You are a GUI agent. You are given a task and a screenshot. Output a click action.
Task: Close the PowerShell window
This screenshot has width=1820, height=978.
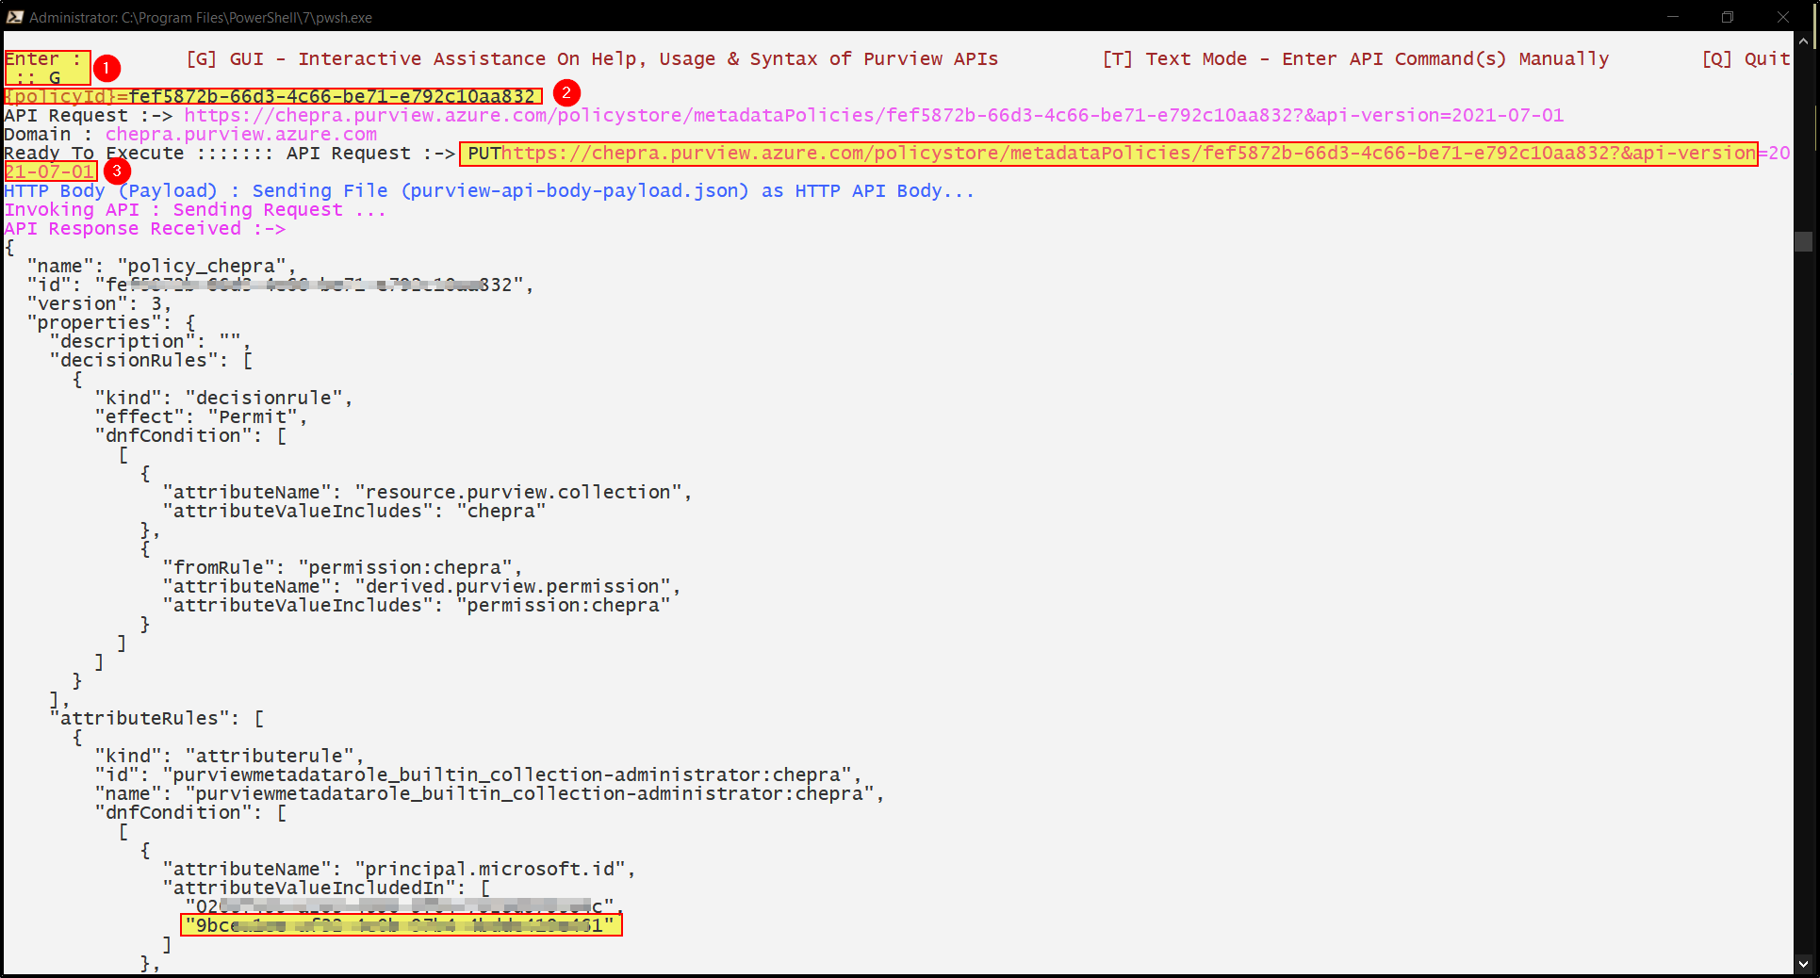point(1783,17)
